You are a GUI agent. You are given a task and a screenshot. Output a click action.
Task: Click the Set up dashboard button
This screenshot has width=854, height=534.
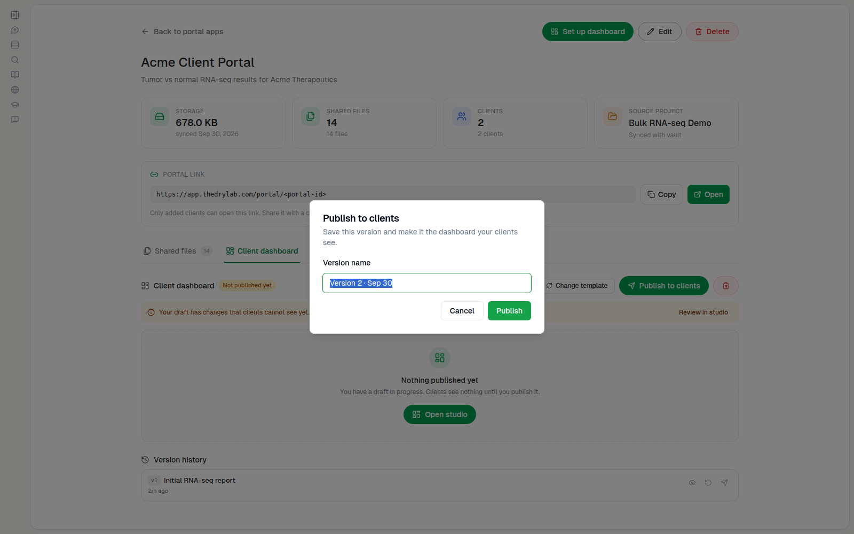click(x=588, y=32)
